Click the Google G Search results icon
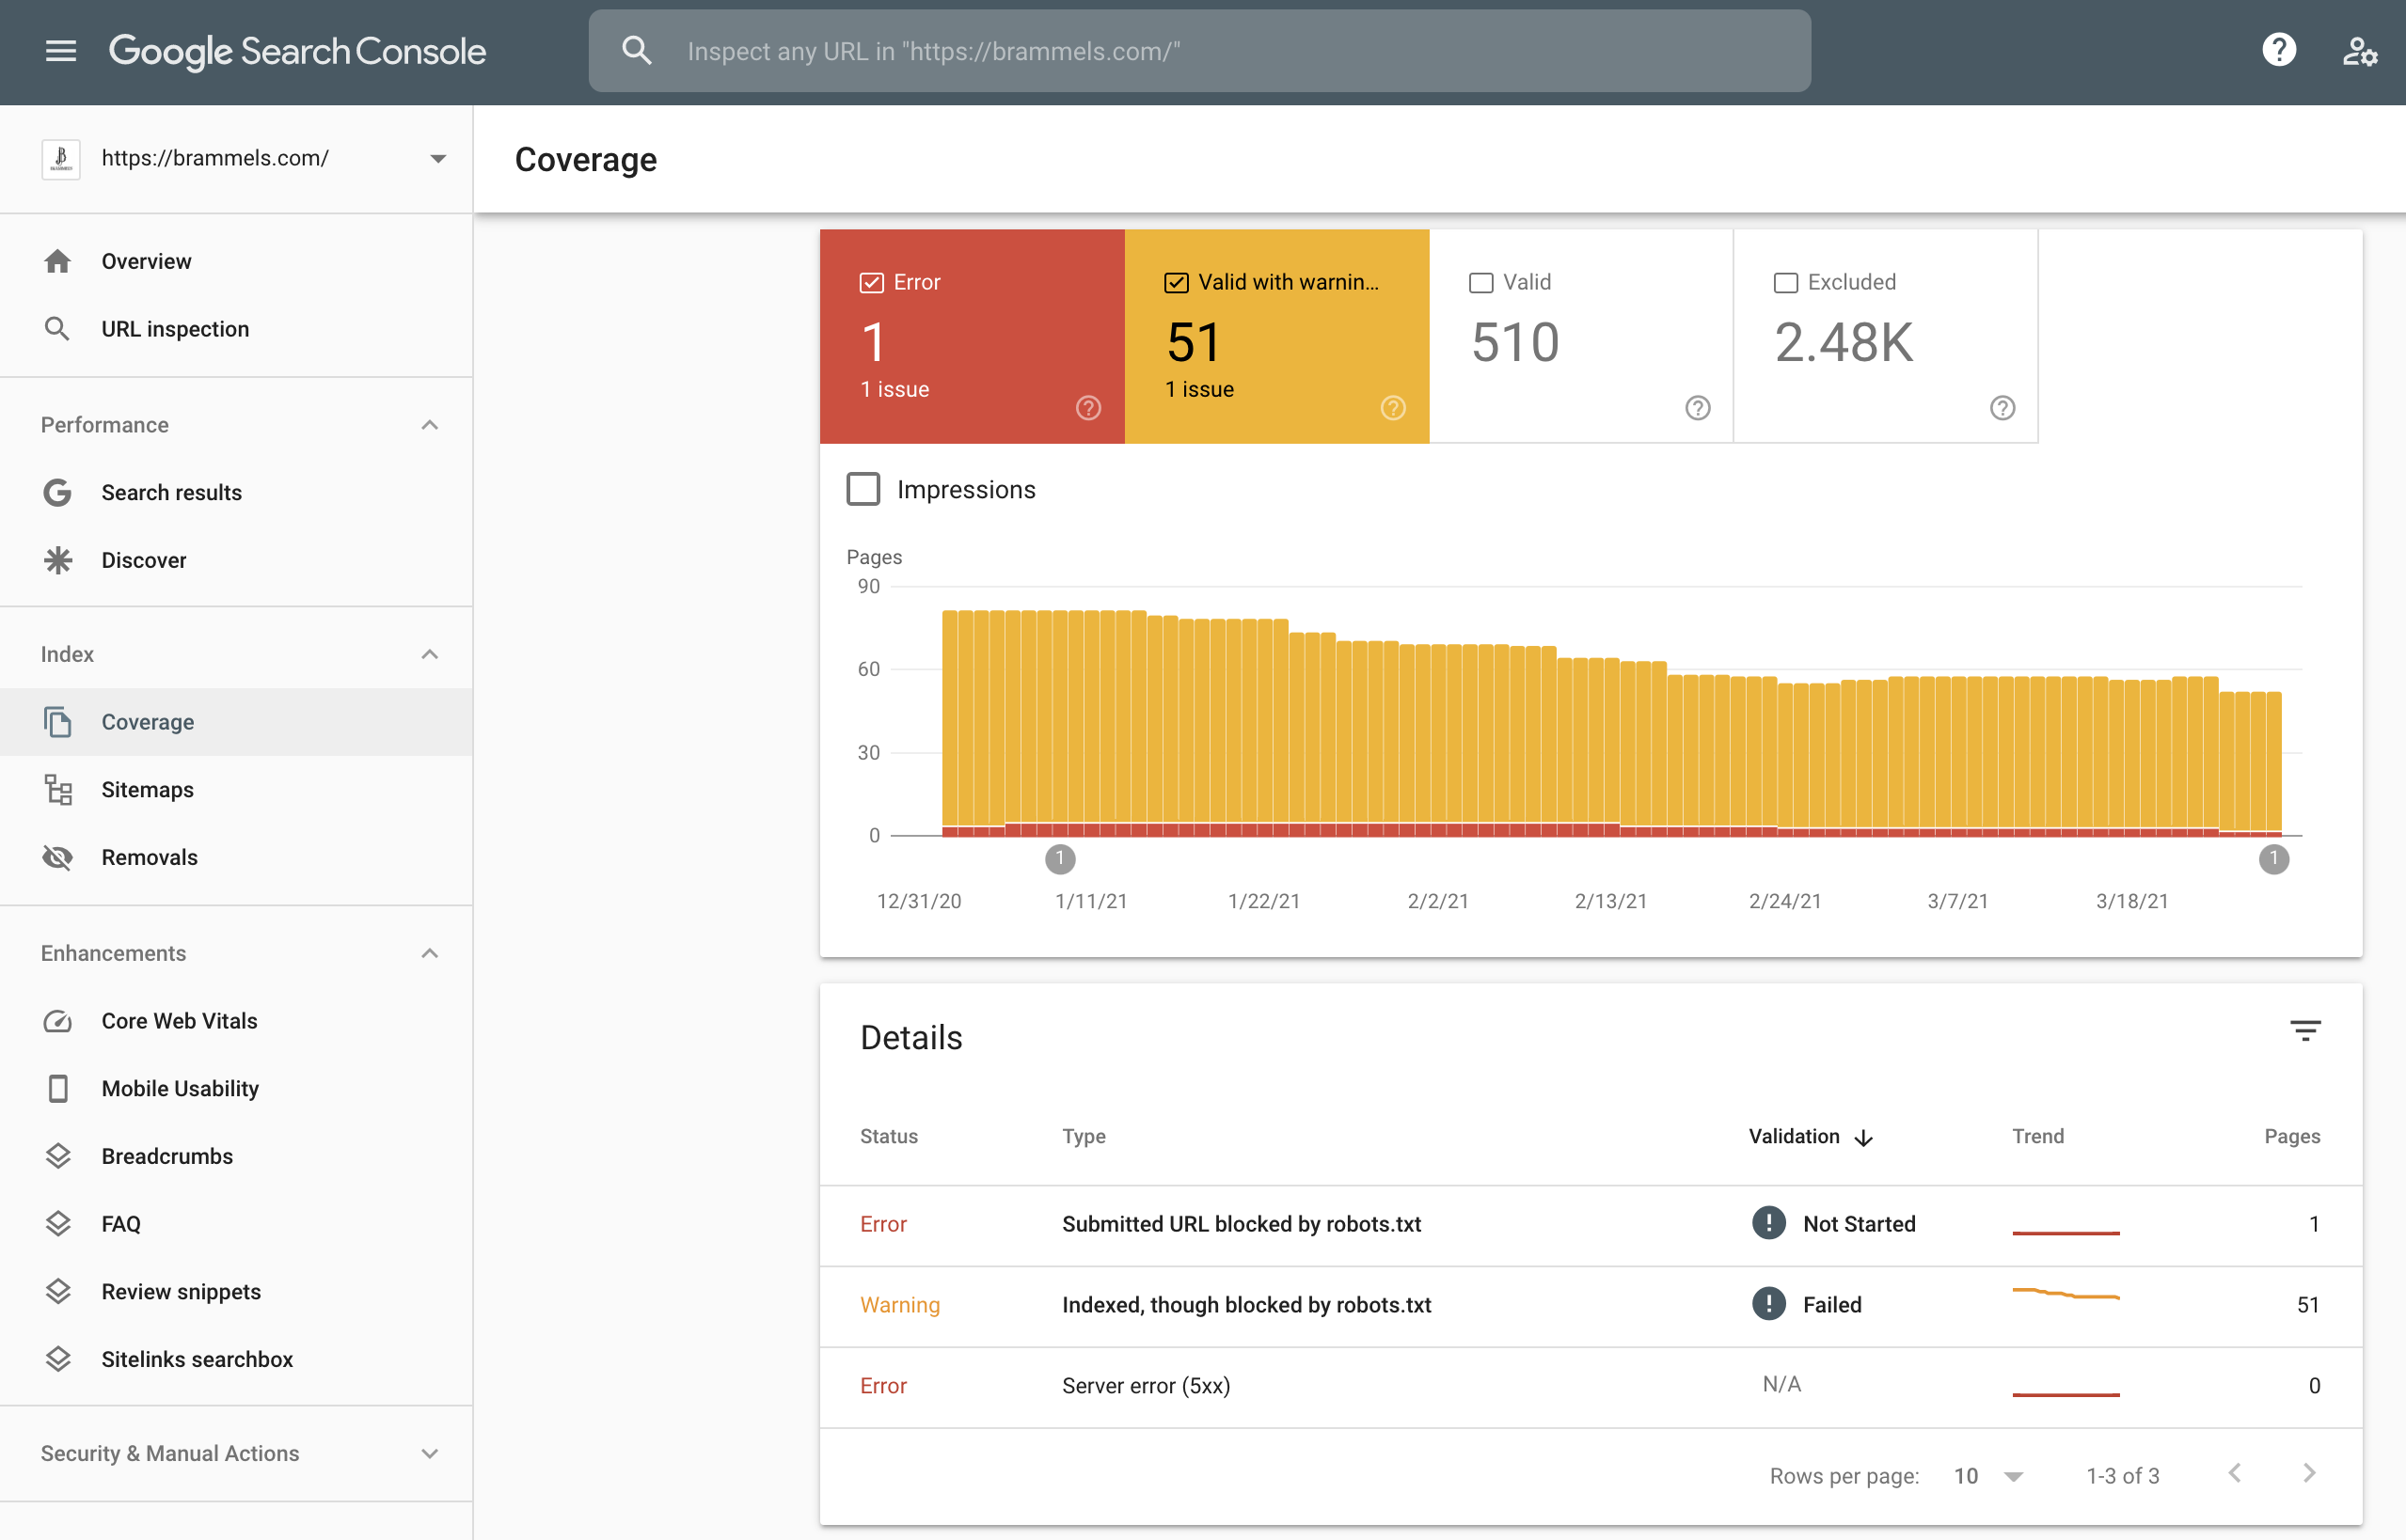Screen dimensions: 2406x1540 point(58,493)
